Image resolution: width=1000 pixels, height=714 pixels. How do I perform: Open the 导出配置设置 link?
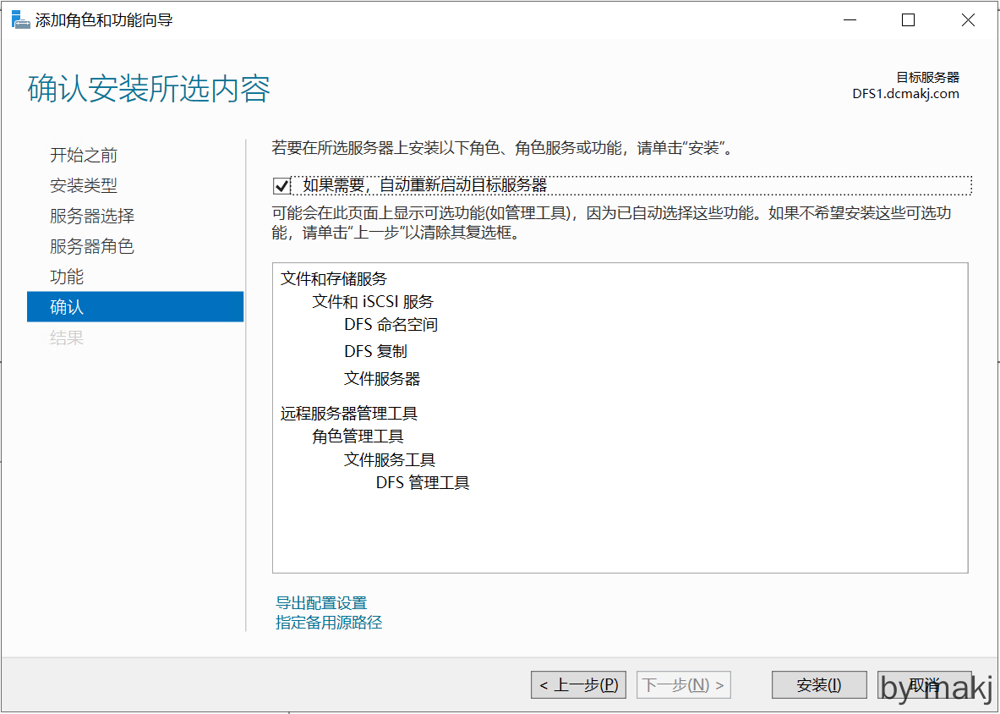click(x=321, y=603)
